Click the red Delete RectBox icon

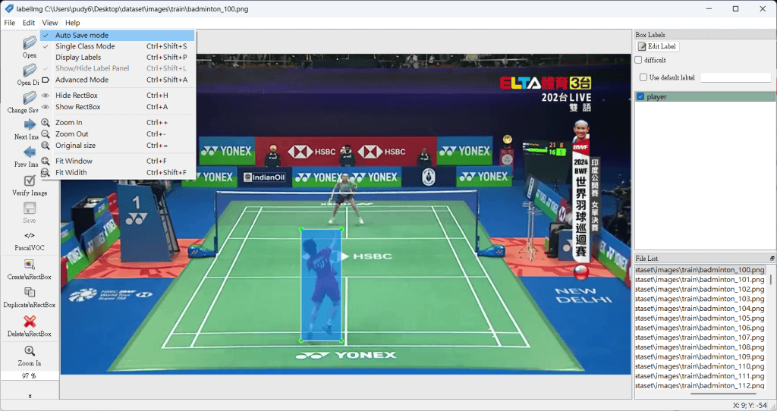point(30,322)
